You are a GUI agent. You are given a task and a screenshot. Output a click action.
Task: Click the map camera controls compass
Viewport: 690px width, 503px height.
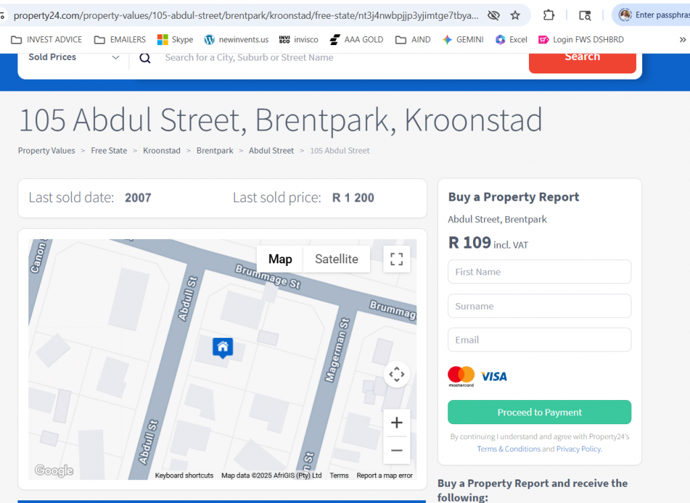click(396, 374)
